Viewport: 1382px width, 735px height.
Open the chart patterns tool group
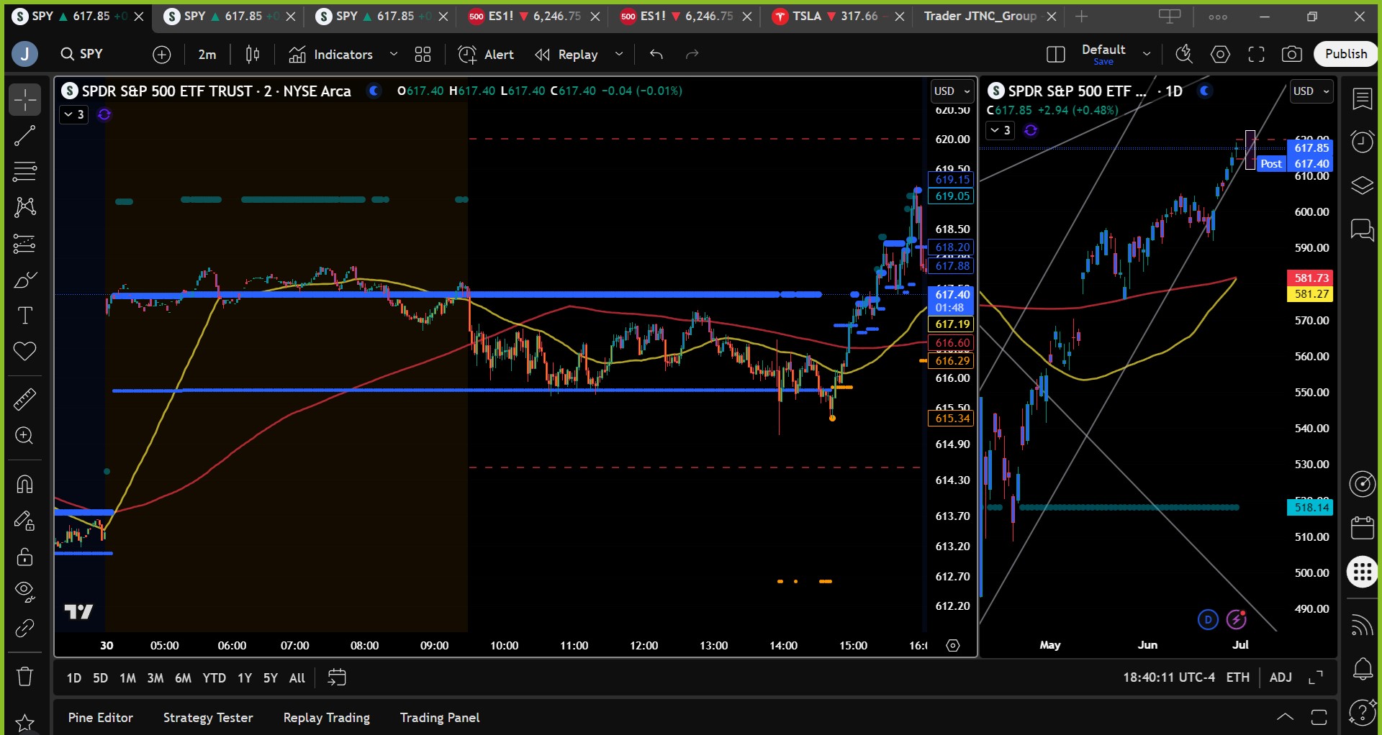click(x=24, y=208)
